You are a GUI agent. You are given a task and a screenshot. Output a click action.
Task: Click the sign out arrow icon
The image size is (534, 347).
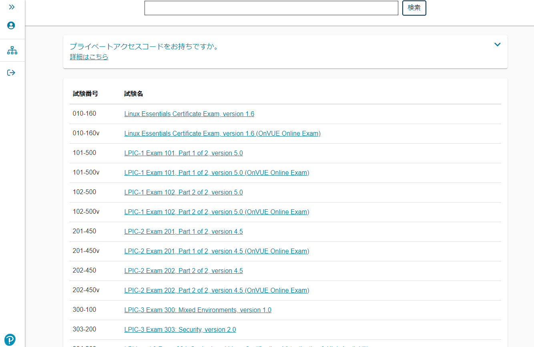pos(11,72)
